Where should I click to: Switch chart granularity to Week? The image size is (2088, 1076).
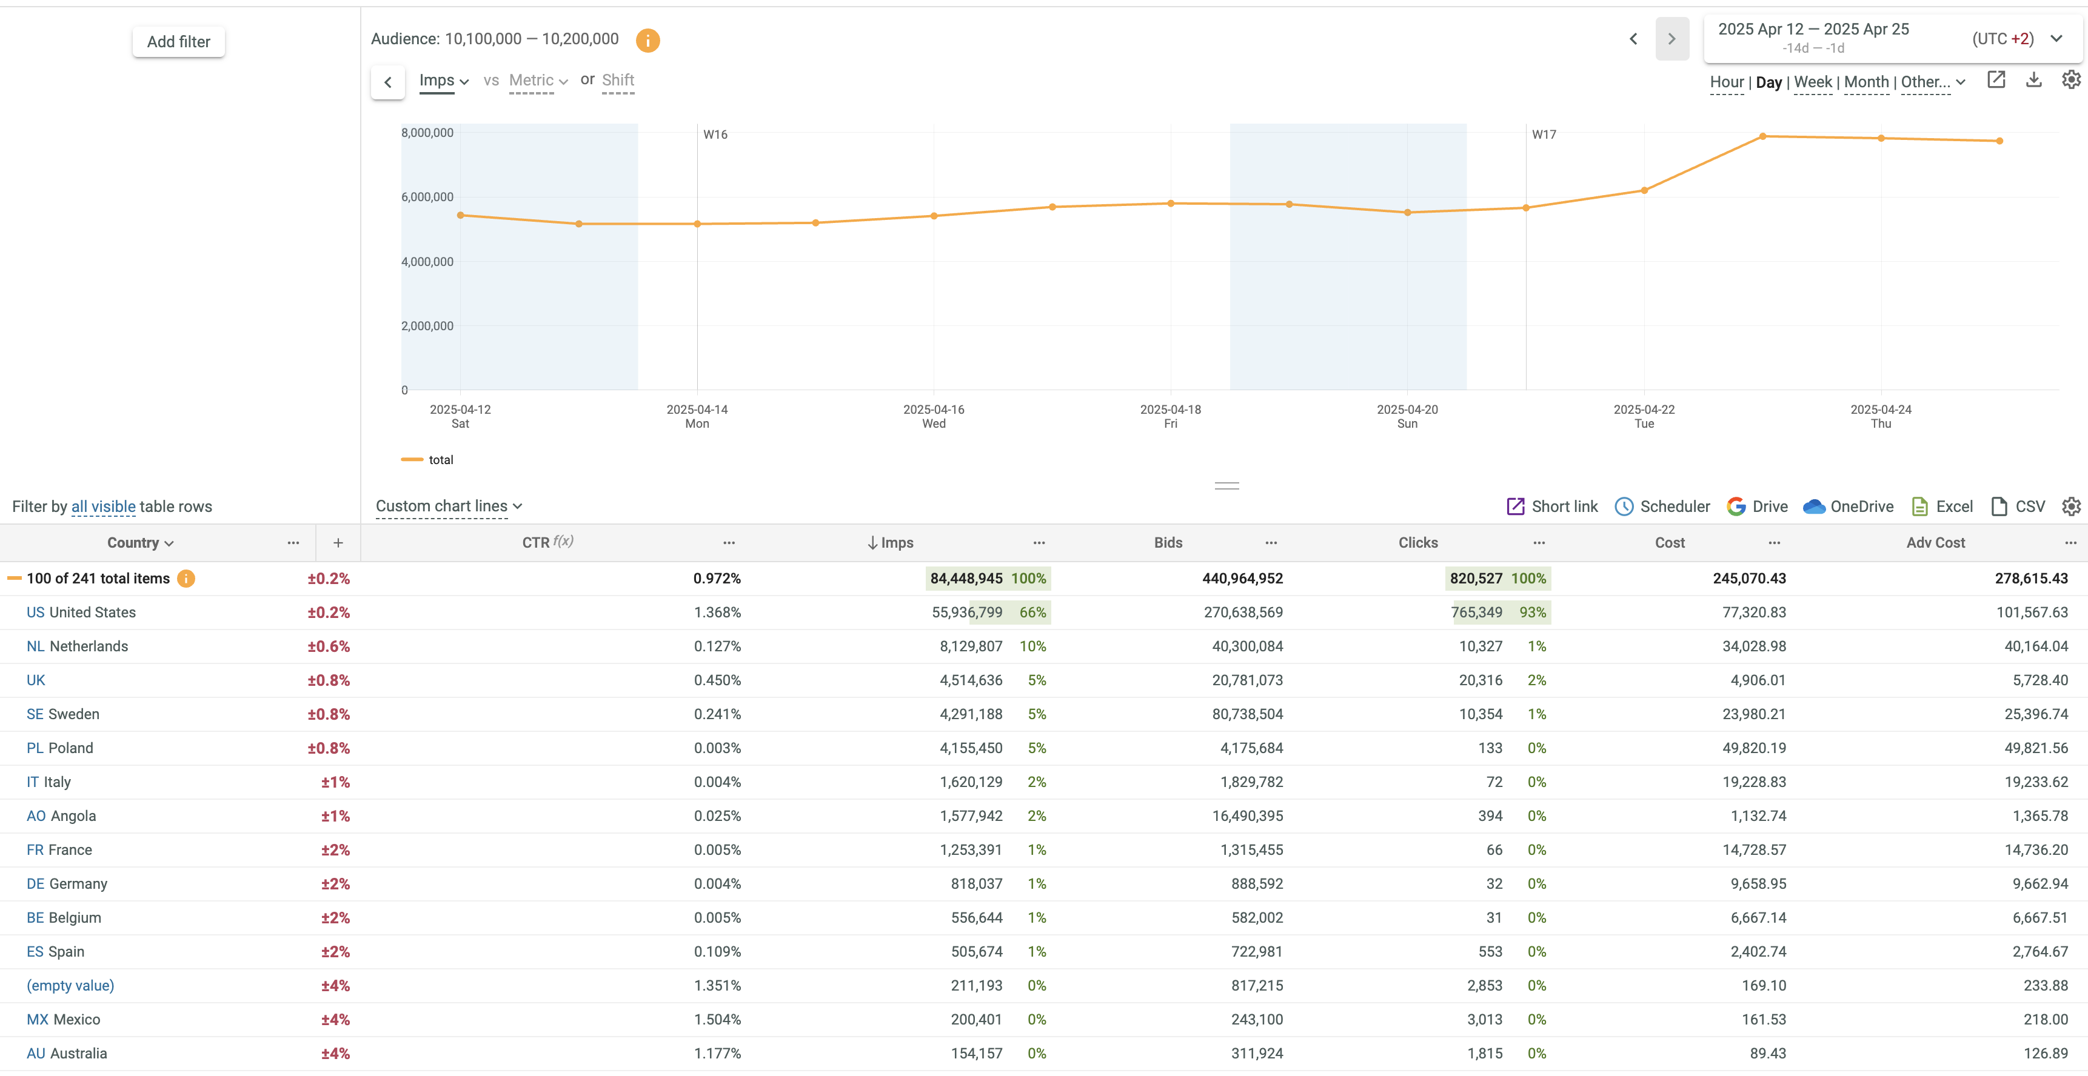pyautogui.click(x=1812, y=82)
